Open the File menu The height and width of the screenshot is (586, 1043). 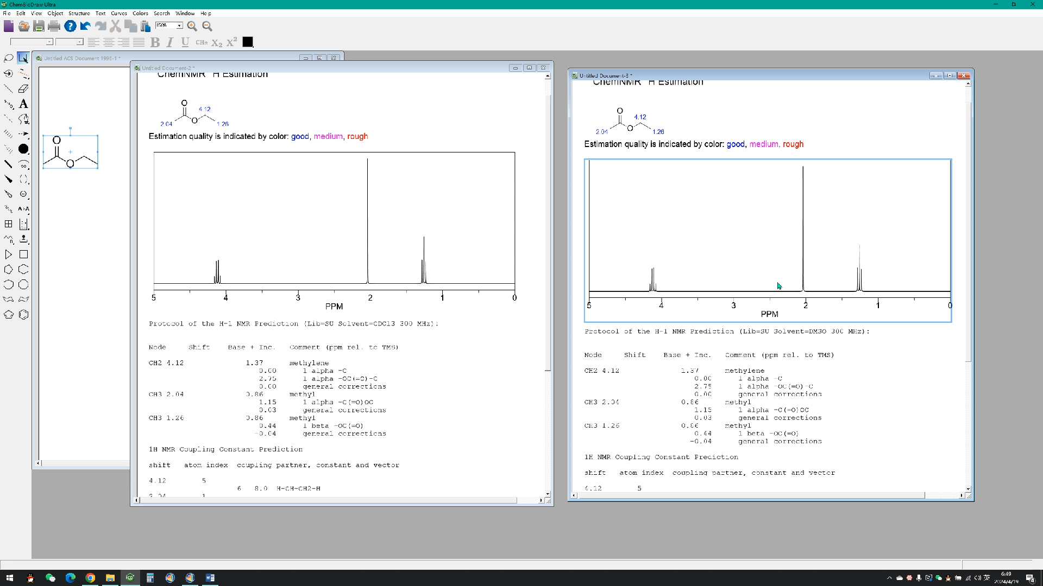(7, 13)
